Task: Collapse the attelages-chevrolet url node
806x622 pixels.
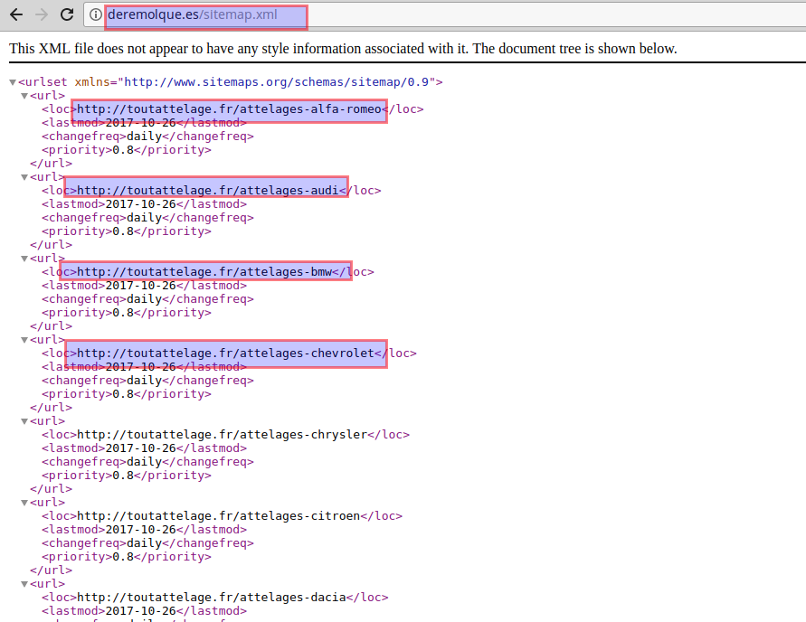Action: pyautogui.click(x=24, y=339)
